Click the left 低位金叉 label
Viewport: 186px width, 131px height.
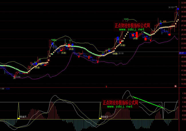pos(23,117)
